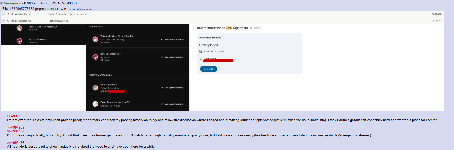Click H avatar on '[Feature Request]IDs' email row
The width and height of the screenshot is (454, 150).
(4, 21)
